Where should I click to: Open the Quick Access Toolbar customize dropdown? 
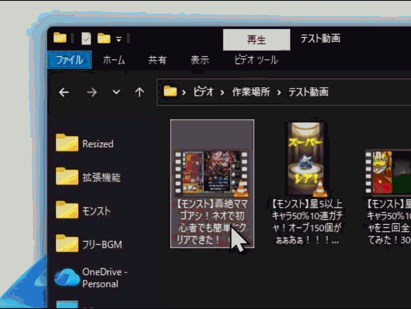pyautogui.click(x=119, y=39)
